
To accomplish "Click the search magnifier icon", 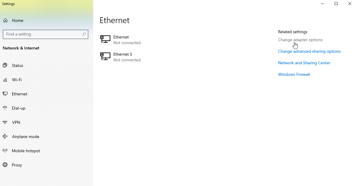I will (84, 34).
